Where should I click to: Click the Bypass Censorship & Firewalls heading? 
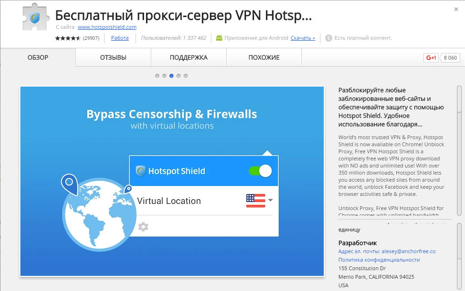172,114
